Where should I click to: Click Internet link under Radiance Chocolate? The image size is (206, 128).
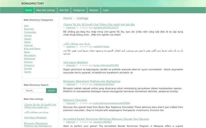pos(71,103)
